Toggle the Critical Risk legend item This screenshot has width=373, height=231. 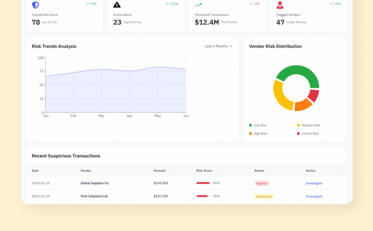coord(307,134)
